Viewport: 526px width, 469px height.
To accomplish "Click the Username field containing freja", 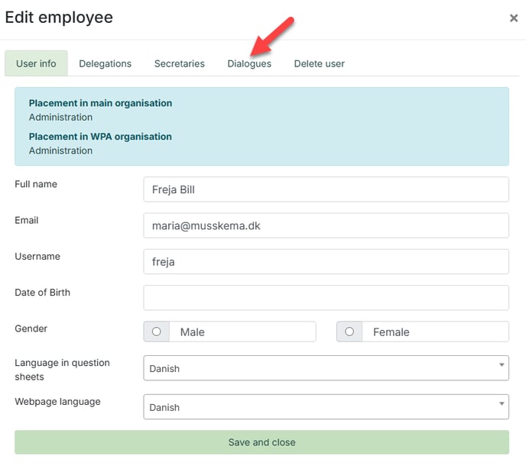I will tap(326, 261).
